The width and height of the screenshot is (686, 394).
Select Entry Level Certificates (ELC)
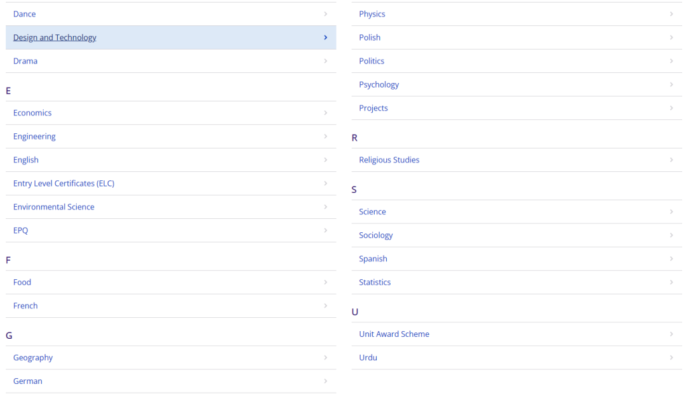coord(64,183)
